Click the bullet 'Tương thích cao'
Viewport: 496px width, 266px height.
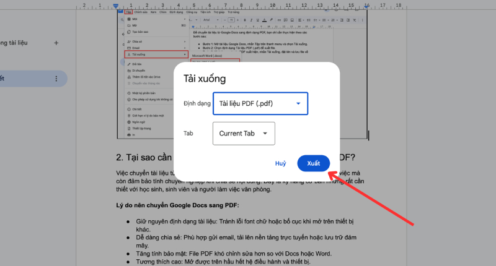[223, 262]
